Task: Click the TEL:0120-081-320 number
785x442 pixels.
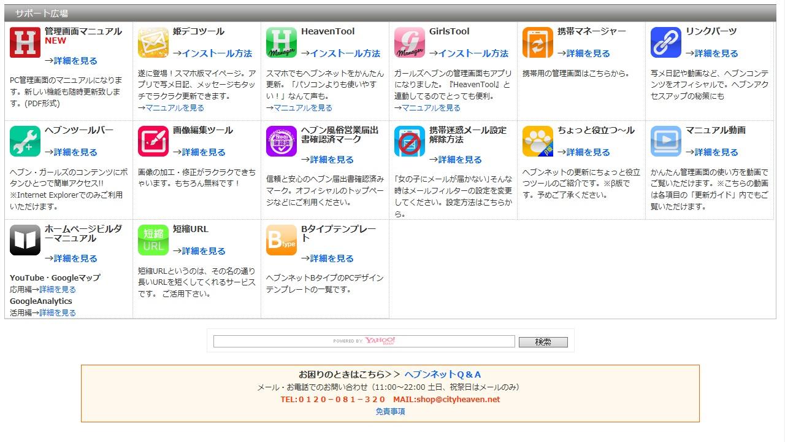Action: 333,400
